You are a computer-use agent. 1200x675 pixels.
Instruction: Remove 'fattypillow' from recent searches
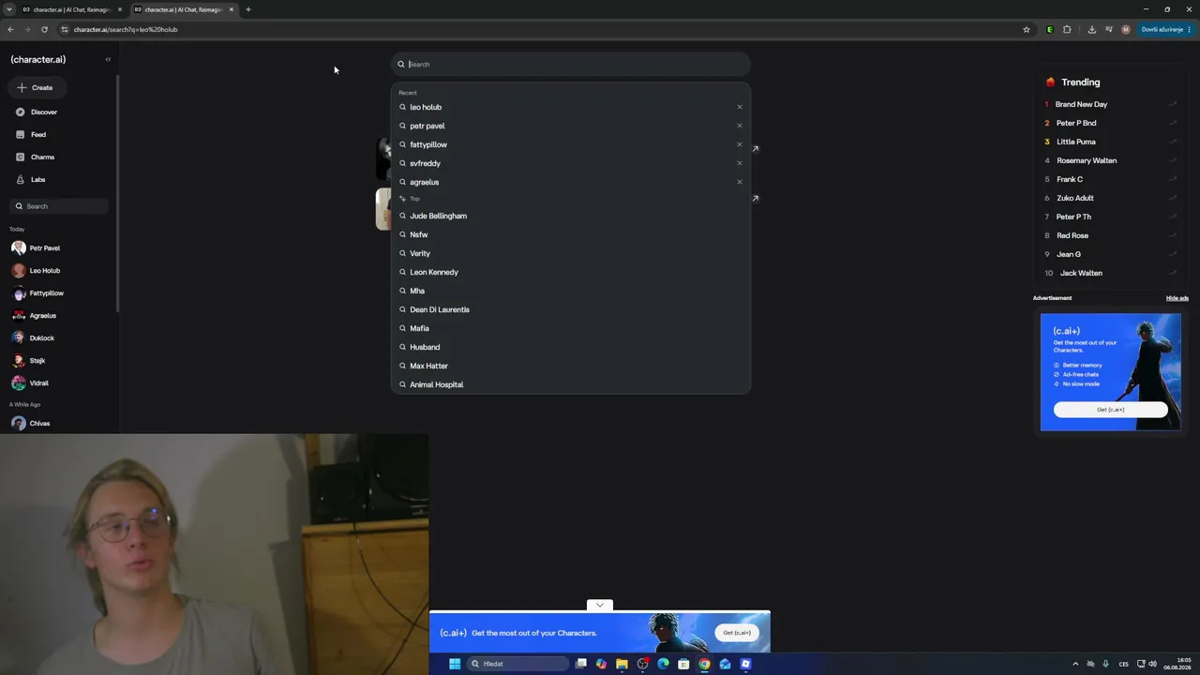pos(740,144)
